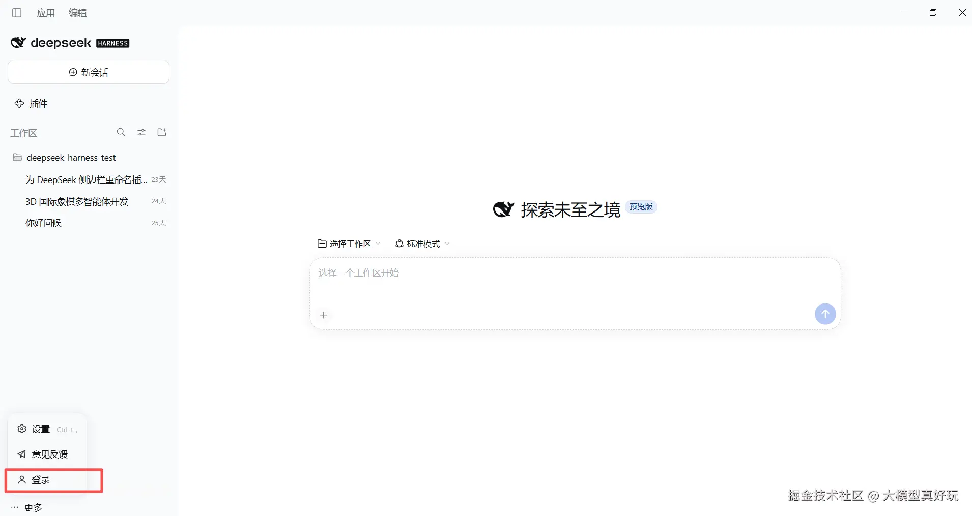Open the 插件 plugins page
972x516 pixels.
click(x=32, y=103)
